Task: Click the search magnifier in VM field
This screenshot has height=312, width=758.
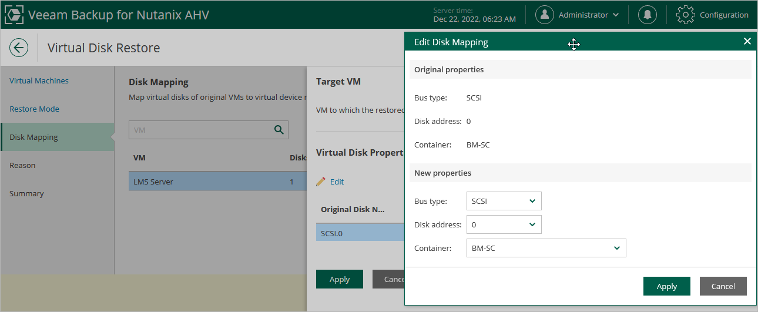Action: tap(279, 130)
